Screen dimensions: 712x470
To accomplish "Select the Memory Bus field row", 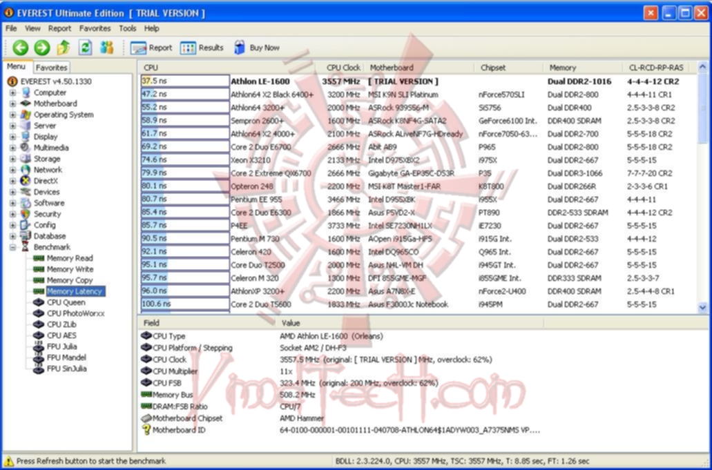I will pyautogui.click(x=340, y=395).
